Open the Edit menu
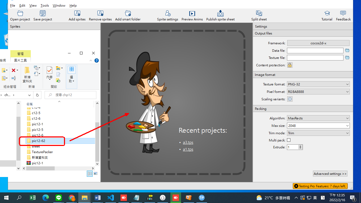This screenshot has height=203, width=361. coord(22,5)
